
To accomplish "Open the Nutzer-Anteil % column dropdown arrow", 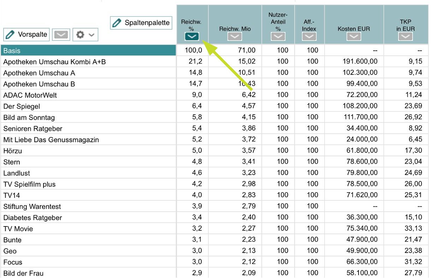I will [278, 37].
